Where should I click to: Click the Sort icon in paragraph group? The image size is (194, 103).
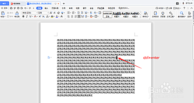click(91, 13)
